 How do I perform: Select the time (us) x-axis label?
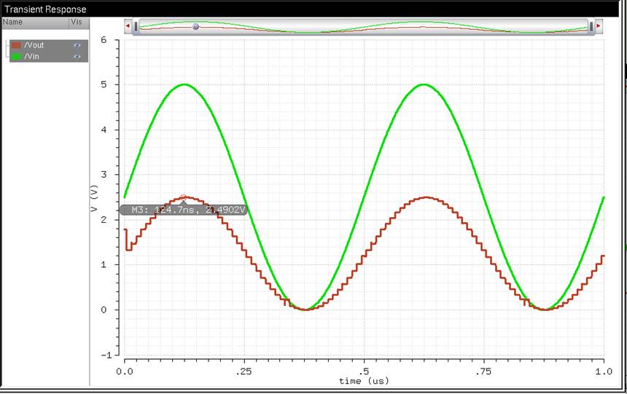tap(364, 381)
